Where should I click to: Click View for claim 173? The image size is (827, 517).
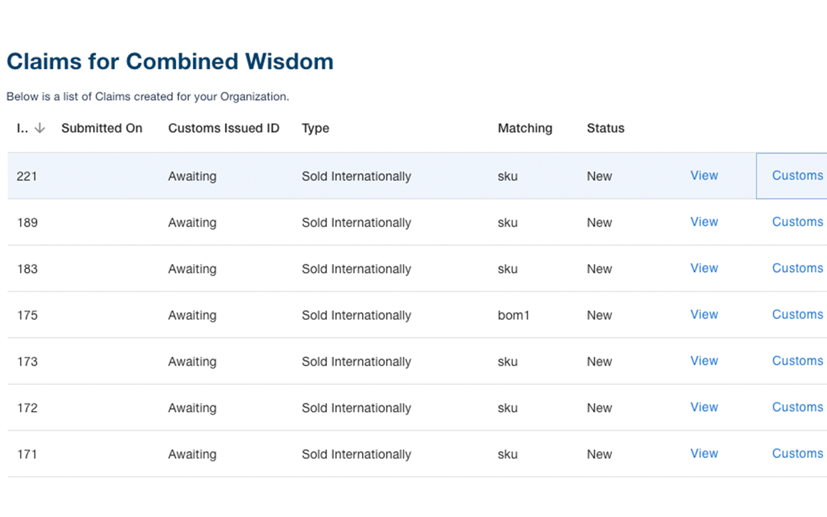tap(704, 361)
